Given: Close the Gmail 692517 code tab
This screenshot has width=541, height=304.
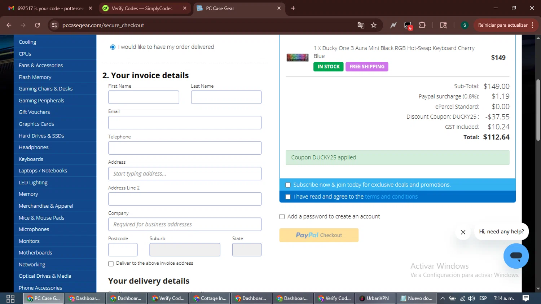Looking at the screenshot, I should pyautogui.click(x=91, y=8).
